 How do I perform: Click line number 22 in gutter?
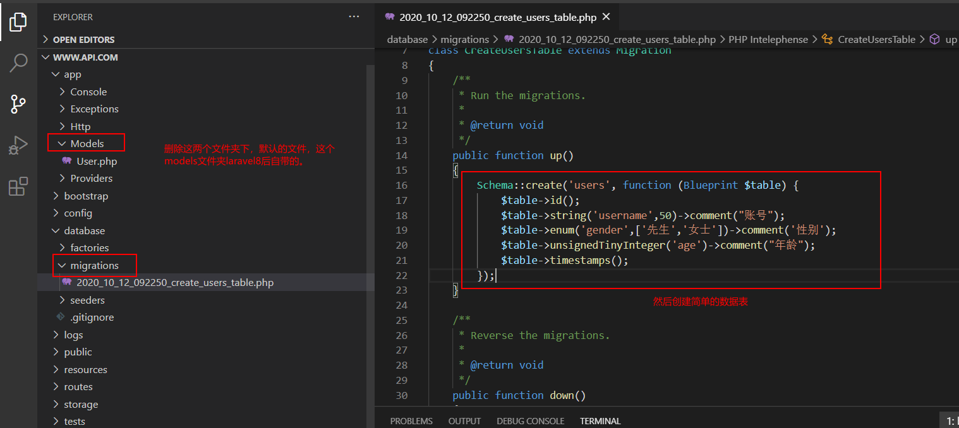point(401,275)
